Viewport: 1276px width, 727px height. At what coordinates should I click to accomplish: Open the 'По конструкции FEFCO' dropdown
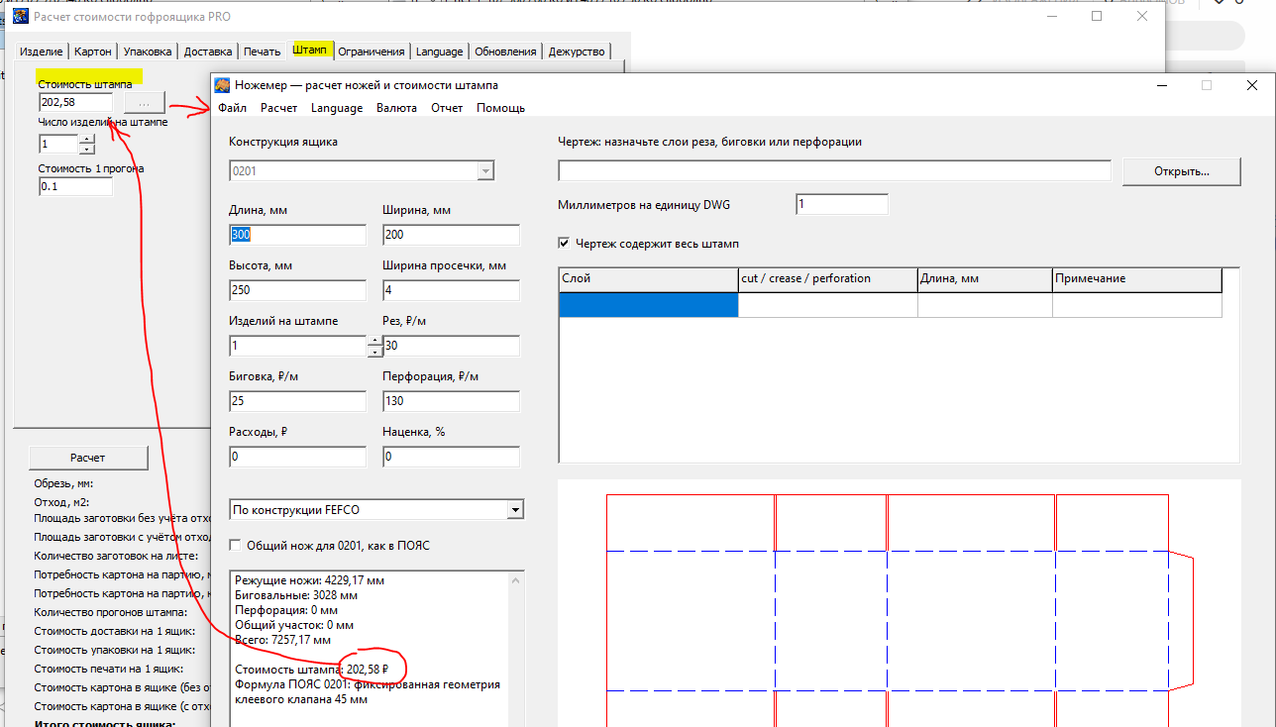point(514,510)
